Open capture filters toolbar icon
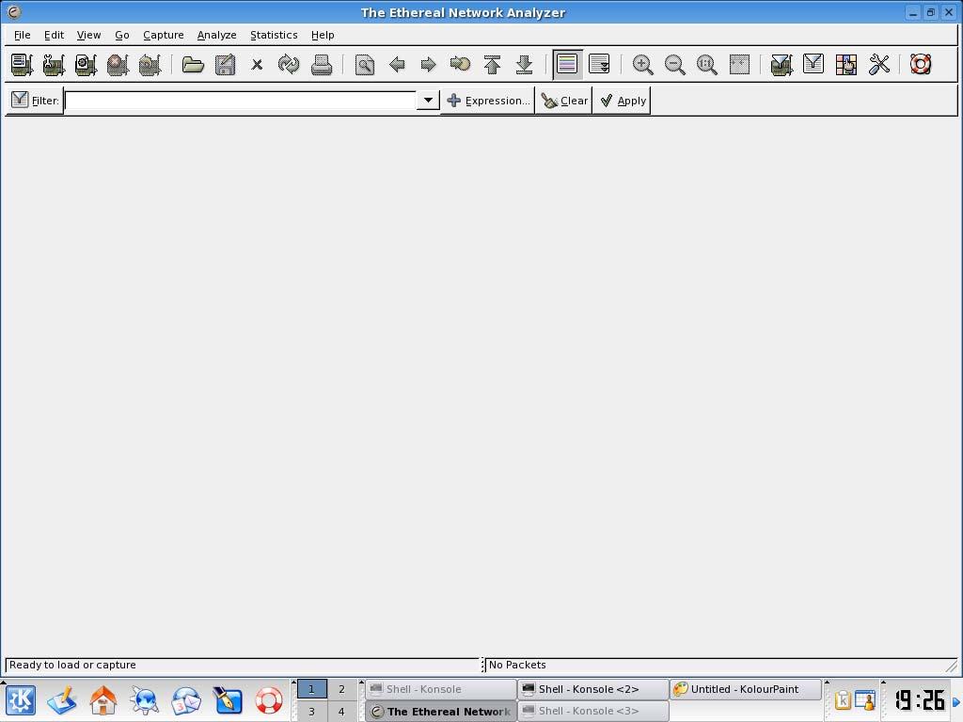Image resolution: width=963 pixels, height=722 pixels. point(781,65)
